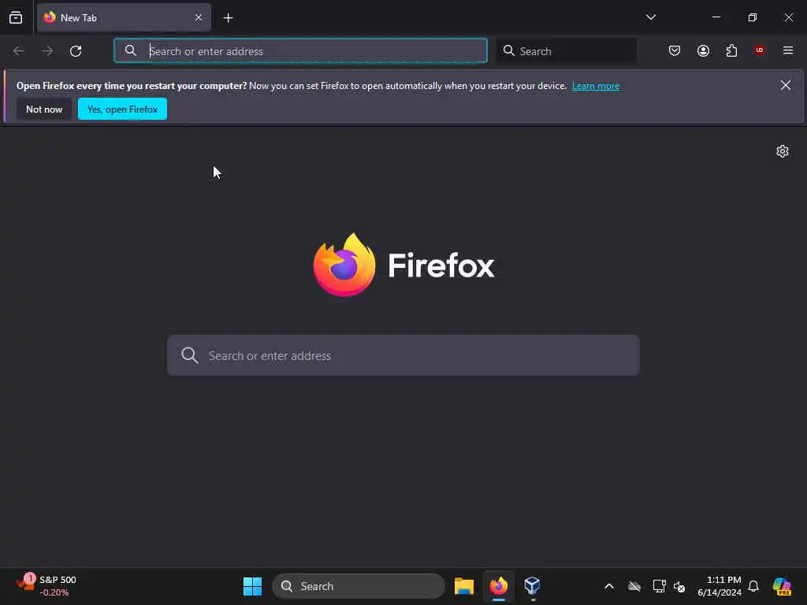Restore down the Firefox window
The width and height of the screenshot is (807, 605).
click(752, 17)
